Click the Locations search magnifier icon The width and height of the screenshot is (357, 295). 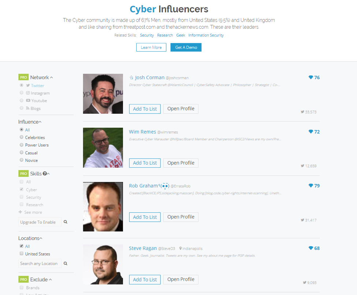pyautogui.click(x=66, y=264)
